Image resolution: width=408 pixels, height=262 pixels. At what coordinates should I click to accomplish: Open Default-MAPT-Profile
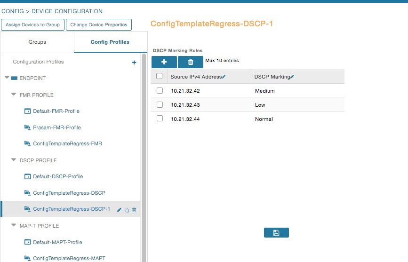(x=57, y=242)
